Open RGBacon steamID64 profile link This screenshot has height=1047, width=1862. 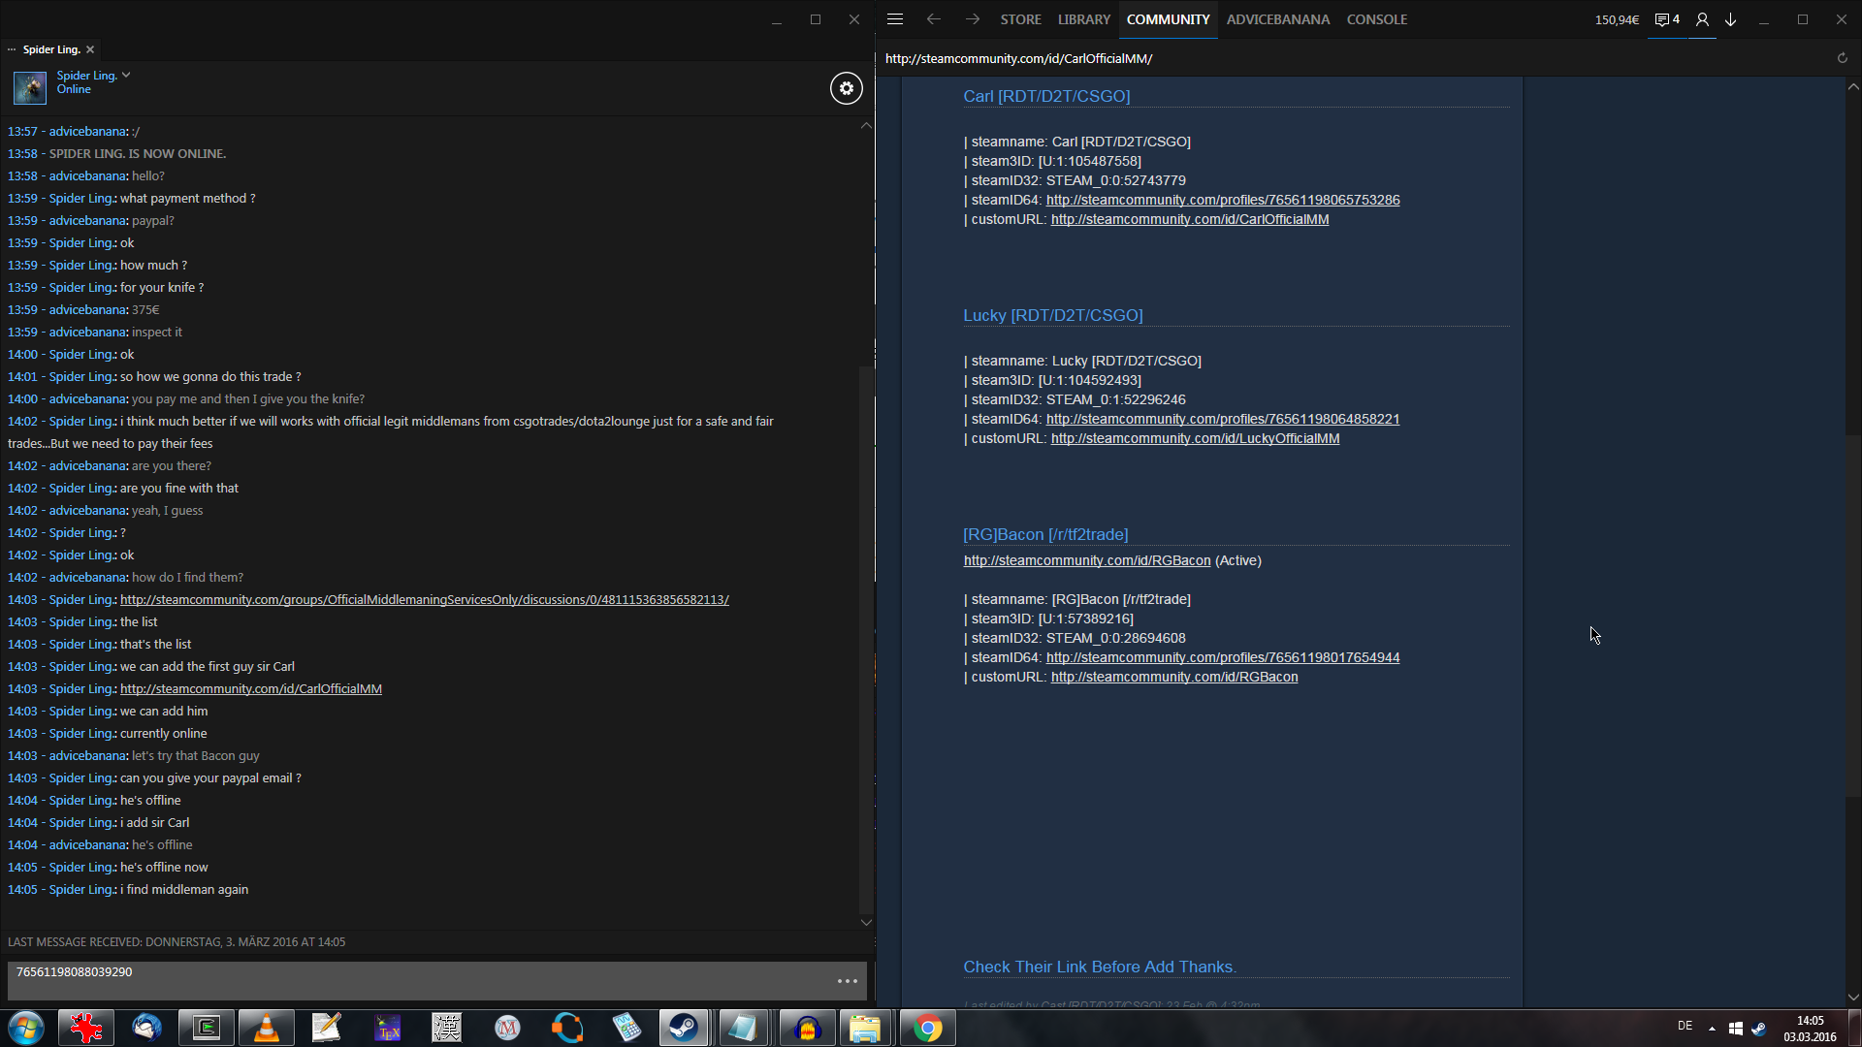pos(1222,657)
